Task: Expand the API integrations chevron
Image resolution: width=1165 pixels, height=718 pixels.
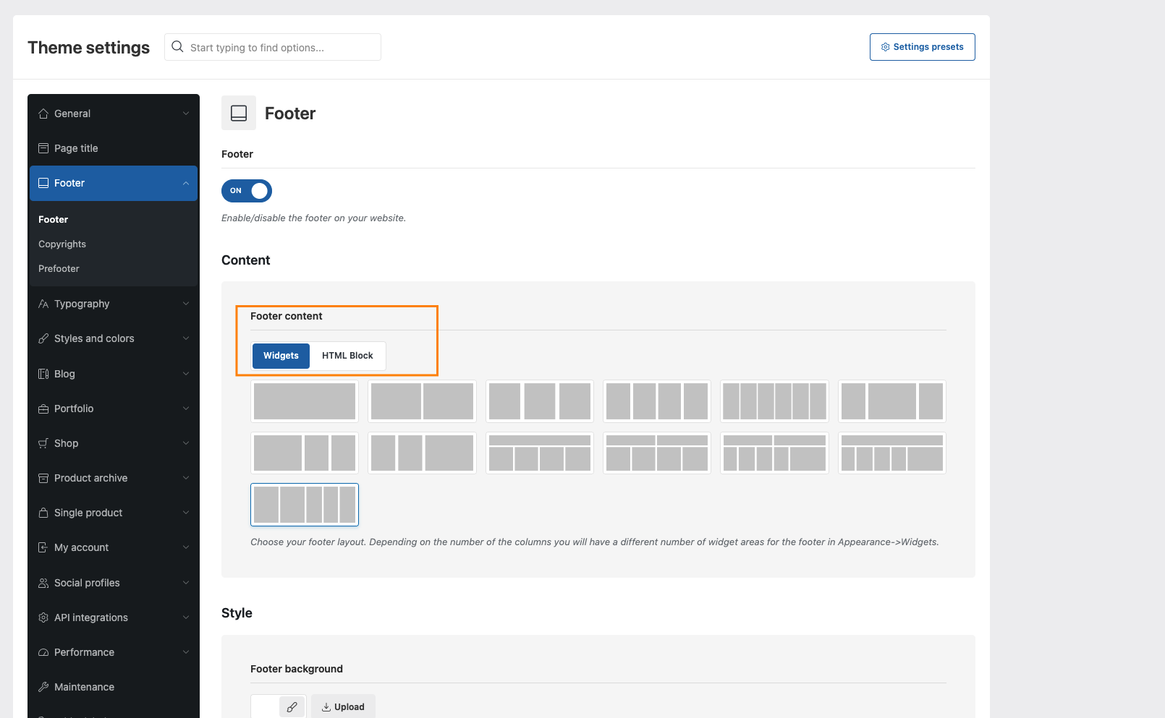Action: click(186, 617)
